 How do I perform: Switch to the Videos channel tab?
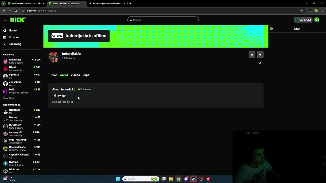pos(75,75)
